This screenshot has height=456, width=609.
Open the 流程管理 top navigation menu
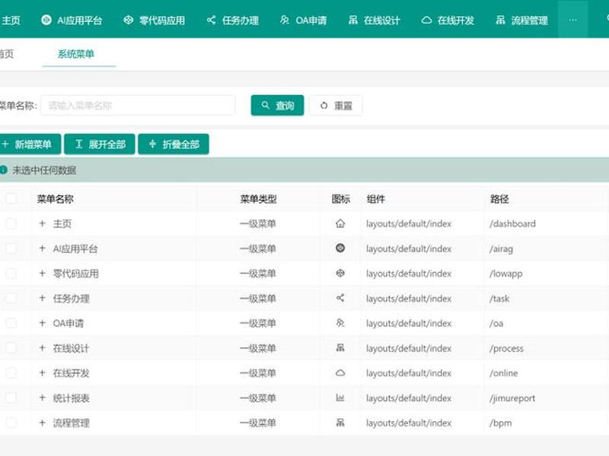(x=521, y=21)
